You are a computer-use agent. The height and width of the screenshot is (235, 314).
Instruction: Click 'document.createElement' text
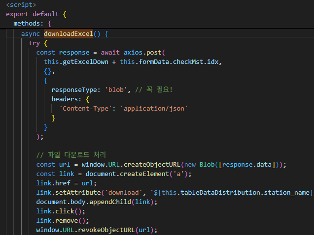pyautogui.click(x=127, y=174)
